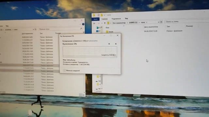209x117 pixels.
Task: Click the right navigation pane scrollbar
Action: pyautogui.click(x=102, y=80)
